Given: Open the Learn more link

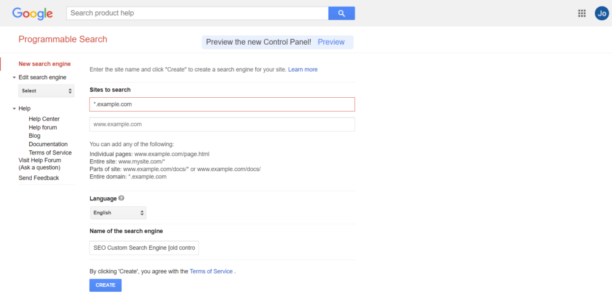Looking at the screenshot, I should point(303,69).
